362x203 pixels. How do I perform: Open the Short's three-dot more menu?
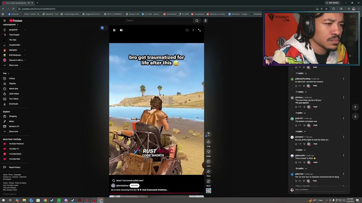point(193,30)
